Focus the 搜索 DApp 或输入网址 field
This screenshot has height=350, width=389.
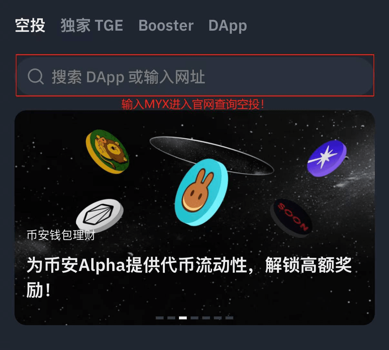[x=195, y=76]
